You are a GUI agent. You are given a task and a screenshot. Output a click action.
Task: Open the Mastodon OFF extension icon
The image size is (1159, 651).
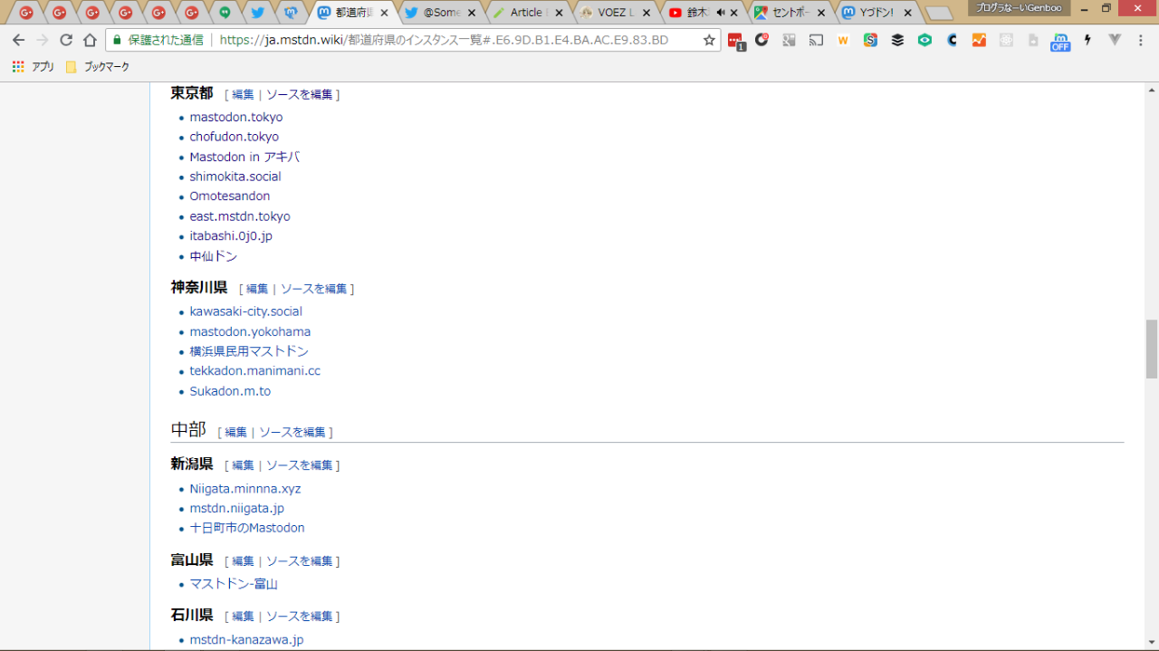(x=1059, y=42)
